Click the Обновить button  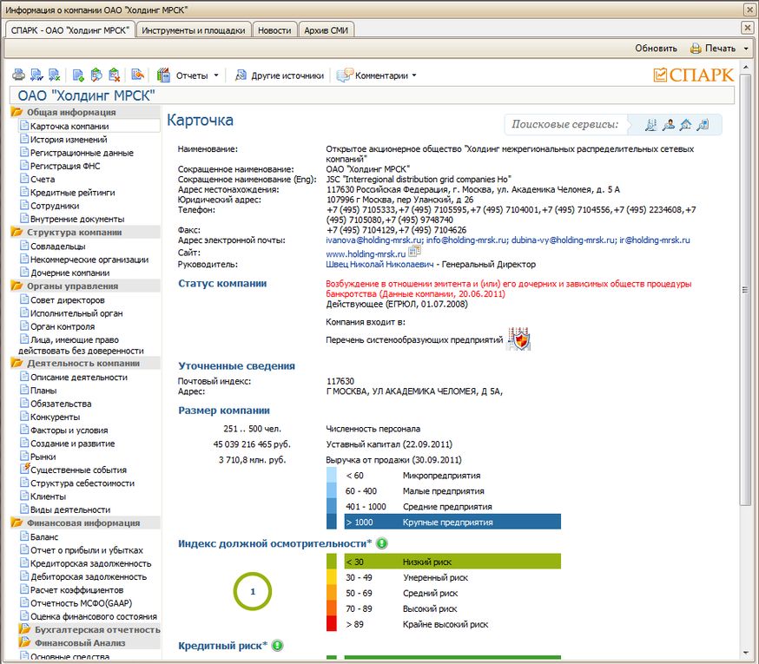click(x=656, y=49)
